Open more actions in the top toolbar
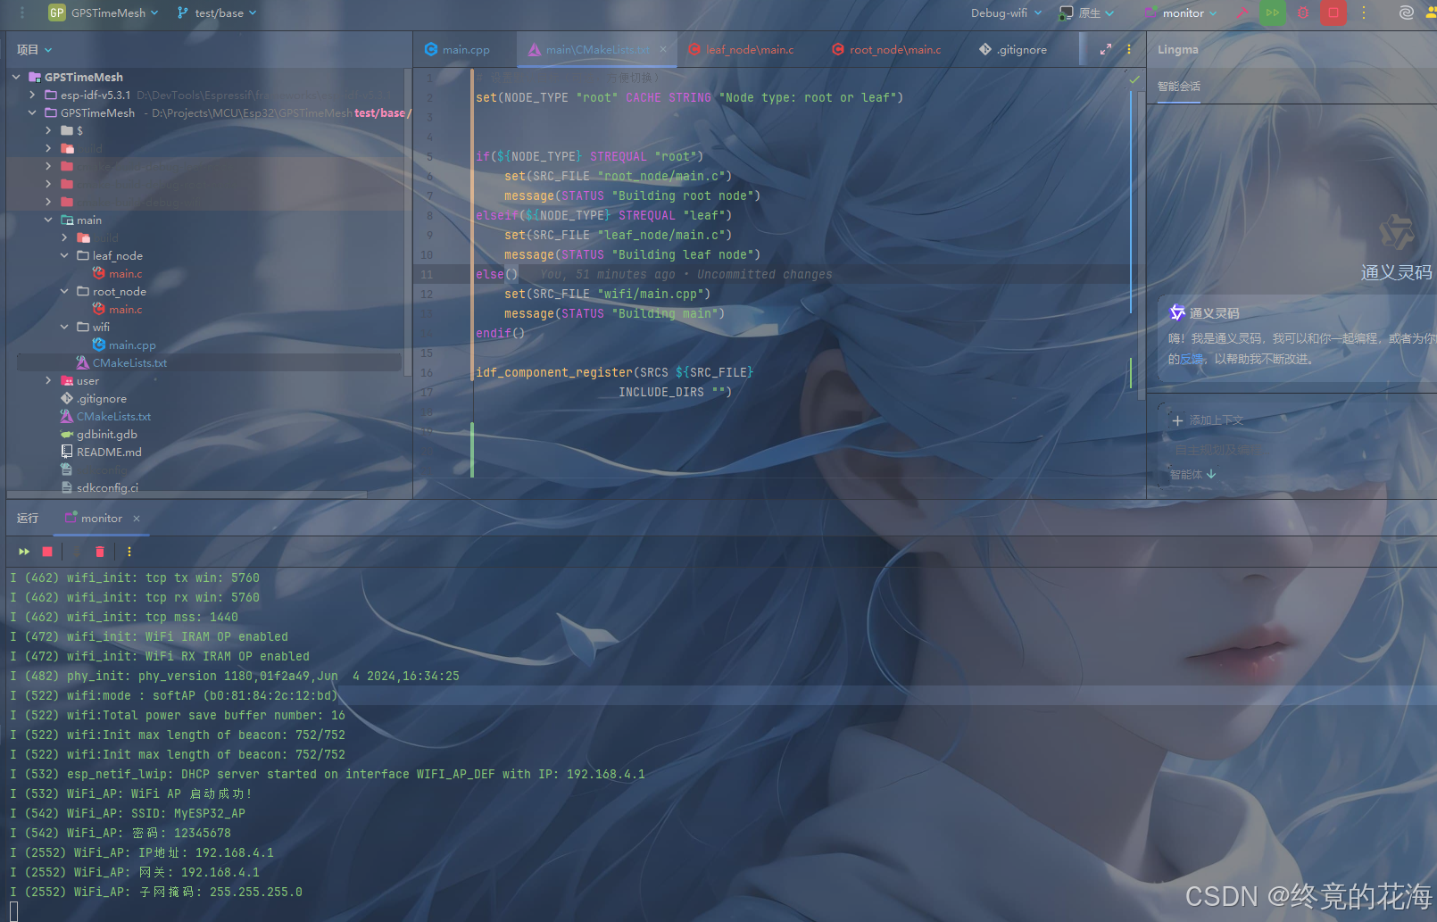The image size is (1437, 922). (1364, 12)
